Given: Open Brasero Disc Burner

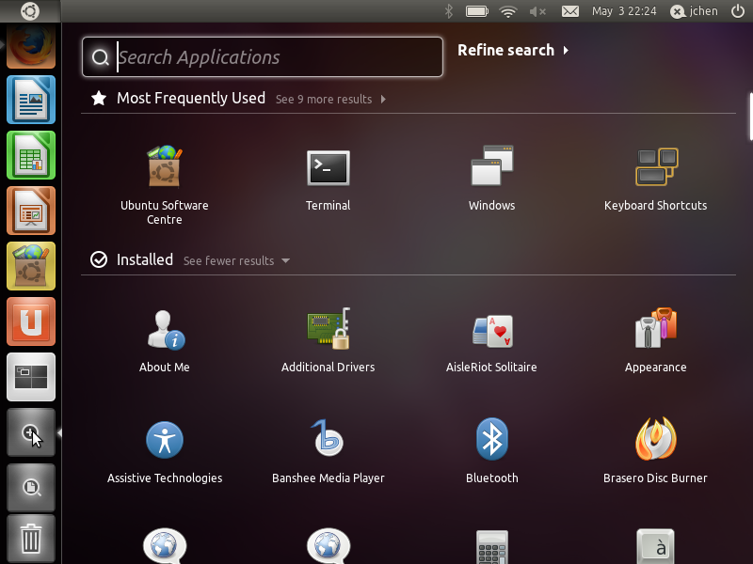Looking at the screenshot, I should [655, 440].
